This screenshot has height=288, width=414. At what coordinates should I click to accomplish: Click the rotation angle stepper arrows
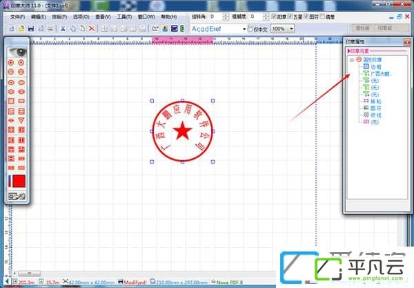225,17
